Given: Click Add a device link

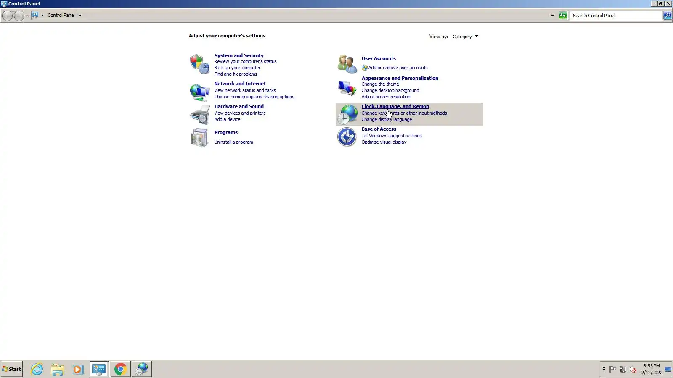Looking at the screenshot, I should (227, 119).
